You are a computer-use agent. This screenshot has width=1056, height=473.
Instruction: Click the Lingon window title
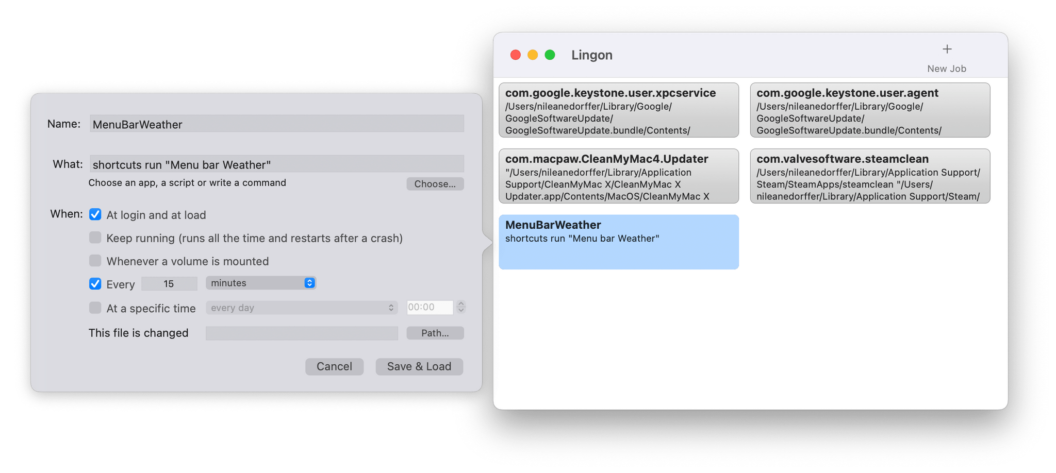[x=592, y=55]
